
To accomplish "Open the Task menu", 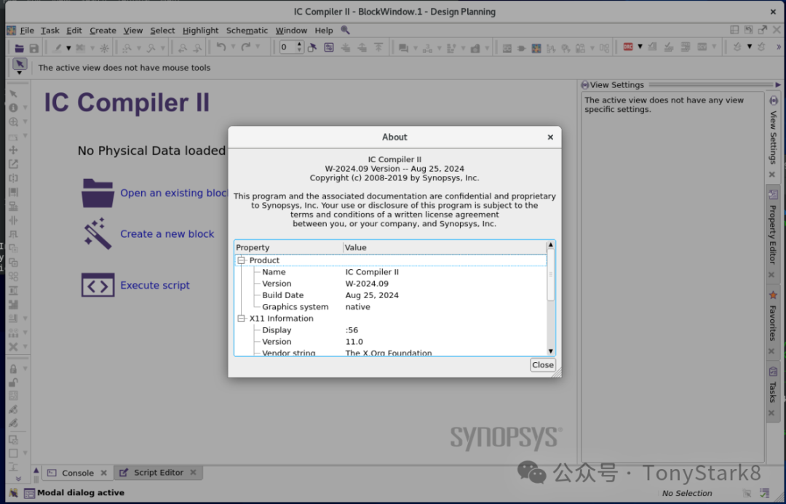I will click(x=50, y=31).
